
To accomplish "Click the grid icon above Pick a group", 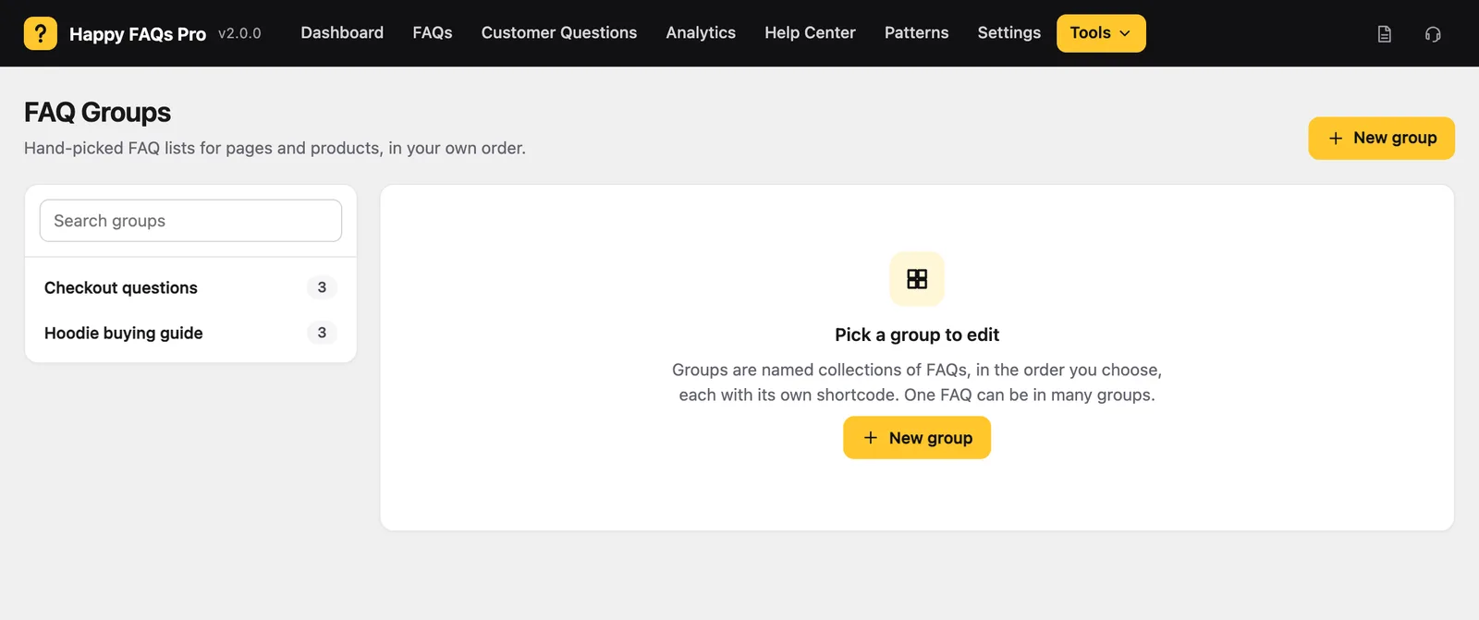I will click(x=917, y=279).
